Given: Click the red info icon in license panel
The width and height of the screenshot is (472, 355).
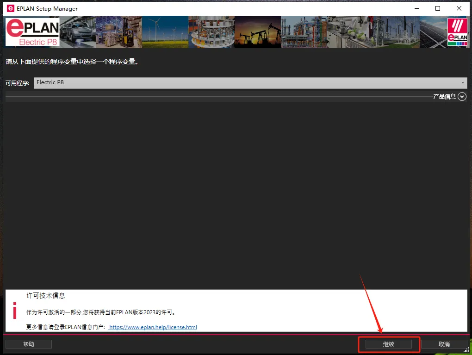Looking at the screenshot, I should [x=15, y=311].
